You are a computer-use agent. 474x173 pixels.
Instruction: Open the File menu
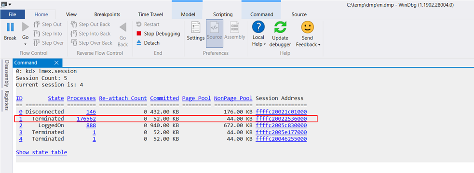click(x=13, y=14)
